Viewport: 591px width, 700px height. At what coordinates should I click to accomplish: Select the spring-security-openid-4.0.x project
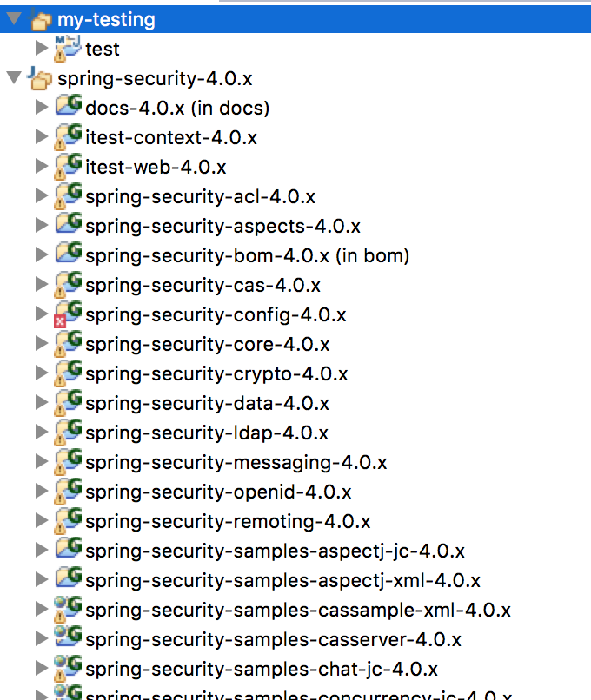(x=218, y=492)
